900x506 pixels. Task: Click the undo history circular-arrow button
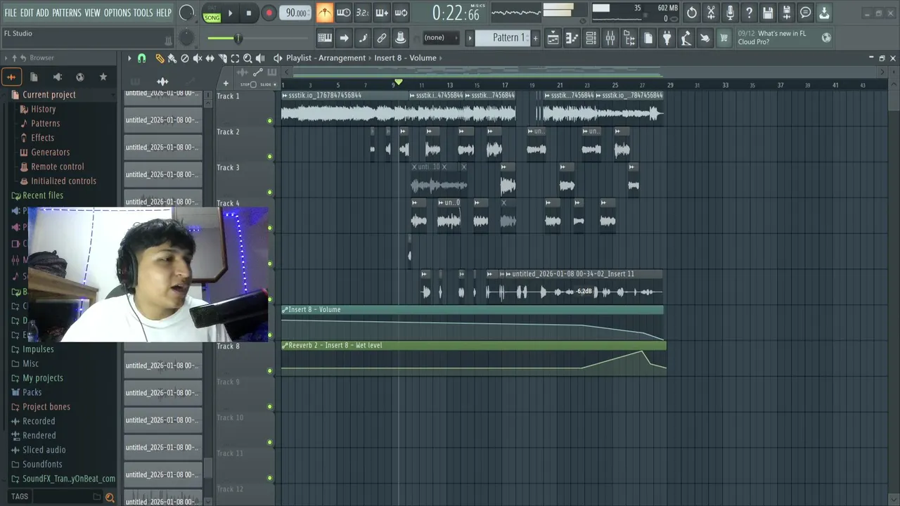(x=692, y=13)
